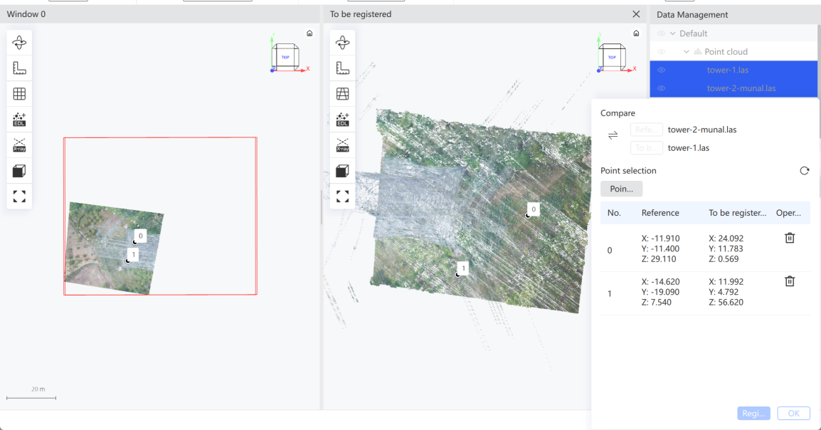Click the solid cube icon in Window 0
This screenshot has width=821, height=430.
point(19,171)
